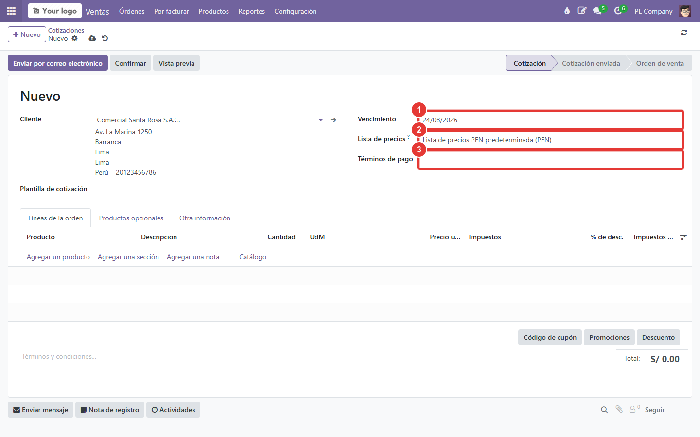Open the activities clock icon with badge 6
The image size is (700, 437).
618,11
